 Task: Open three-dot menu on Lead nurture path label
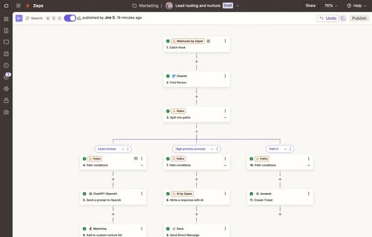point(128,149)
